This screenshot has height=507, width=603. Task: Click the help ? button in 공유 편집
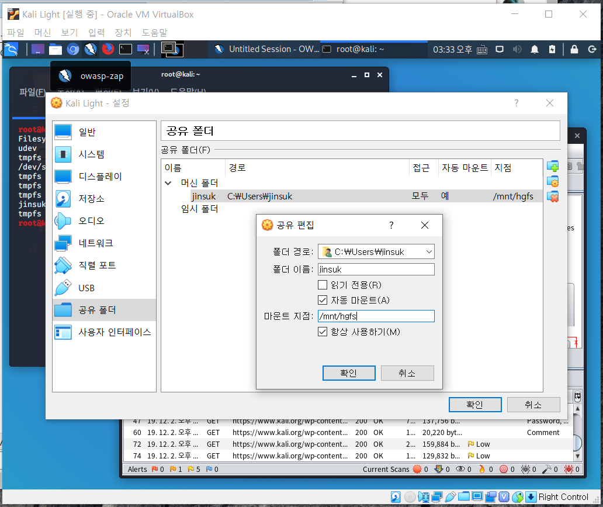point(391,225)
